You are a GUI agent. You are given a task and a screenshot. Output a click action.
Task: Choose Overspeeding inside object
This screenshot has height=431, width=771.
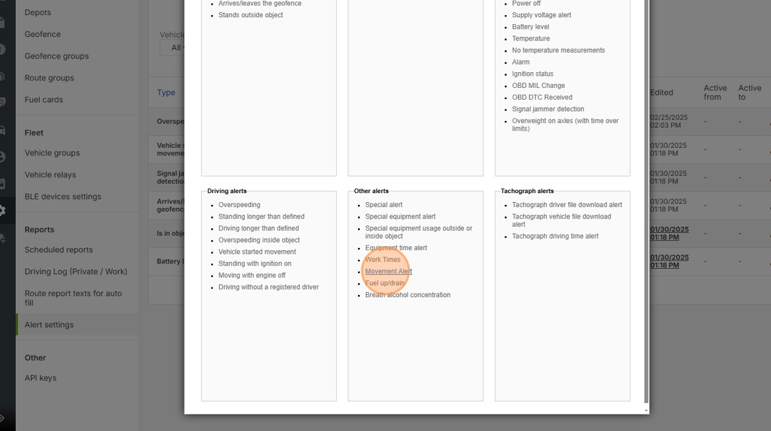click(x=259, y=240)
